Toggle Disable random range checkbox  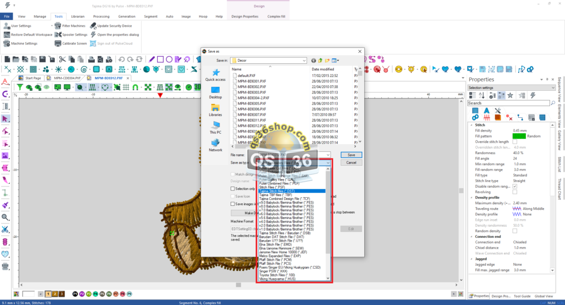(515, 186)
